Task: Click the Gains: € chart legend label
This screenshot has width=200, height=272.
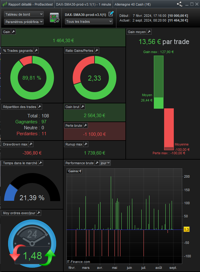Action: [75, 171]
